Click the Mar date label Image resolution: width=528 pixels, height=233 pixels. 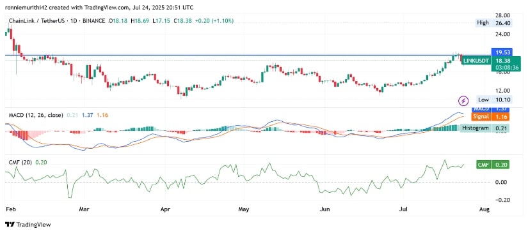tap(84, 209)
